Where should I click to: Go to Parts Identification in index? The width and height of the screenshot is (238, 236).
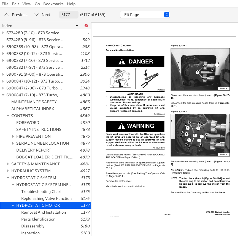[x=38, y=219]
